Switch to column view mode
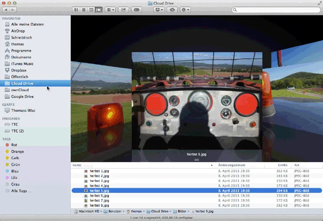Image resolution: width=323 pixels, height=221 pixels. (x=91, y=10)
